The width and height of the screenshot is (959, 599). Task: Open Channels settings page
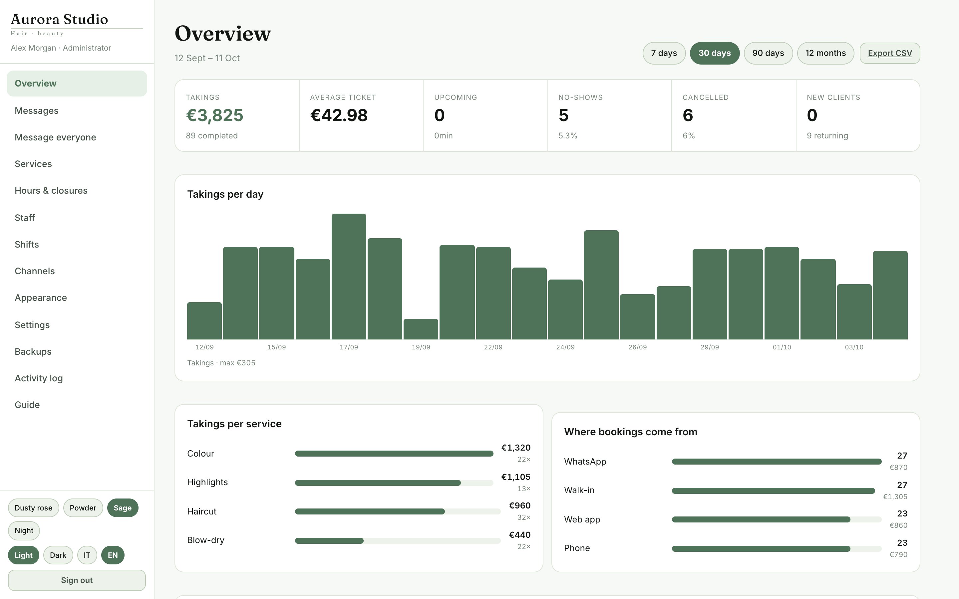click(x=77, y=271)
